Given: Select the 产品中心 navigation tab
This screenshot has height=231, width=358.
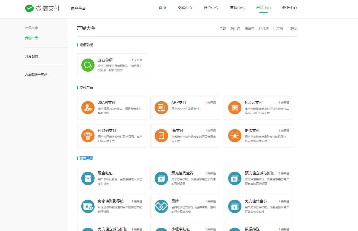Looking at the screenshot, I should coord(263,8).
